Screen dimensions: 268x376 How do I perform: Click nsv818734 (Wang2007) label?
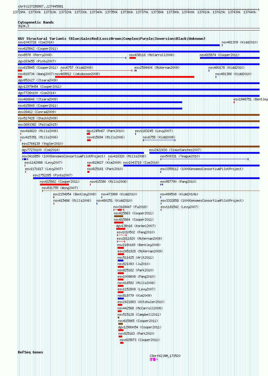click(x=36, y=74)
